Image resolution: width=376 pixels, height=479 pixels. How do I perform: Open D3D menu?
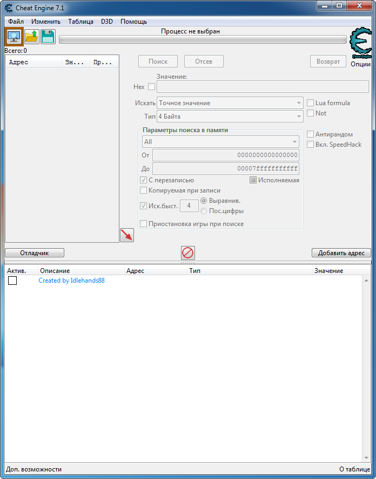pos(107,22)
